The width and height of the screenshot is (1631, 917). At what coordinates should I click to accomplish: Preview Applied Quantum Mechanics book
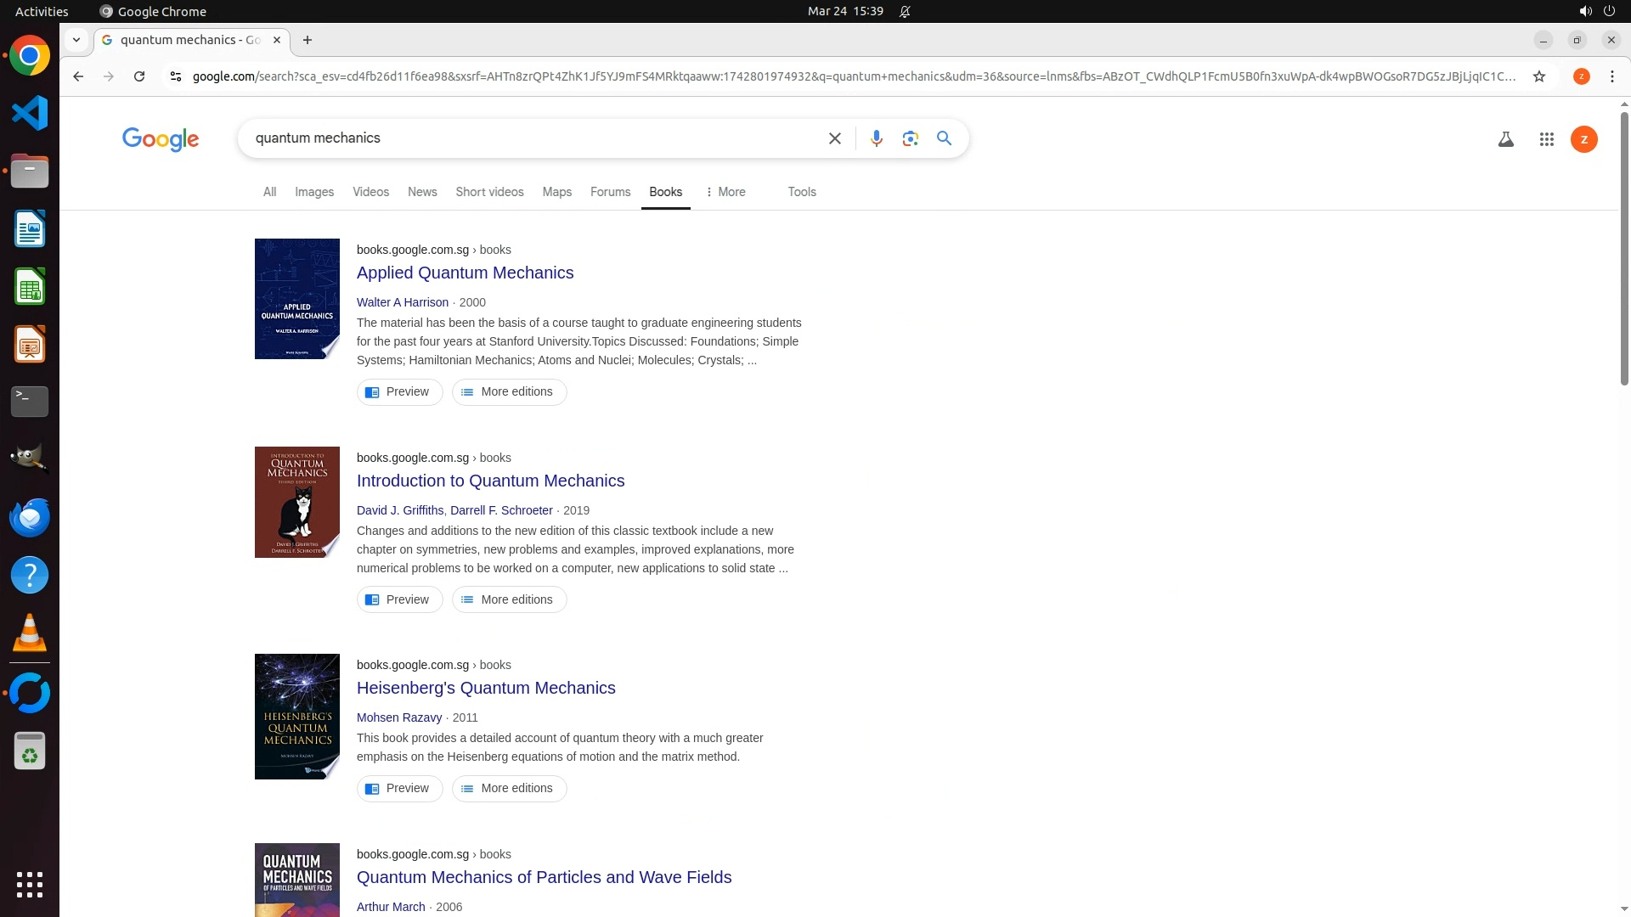click(399, 392)
